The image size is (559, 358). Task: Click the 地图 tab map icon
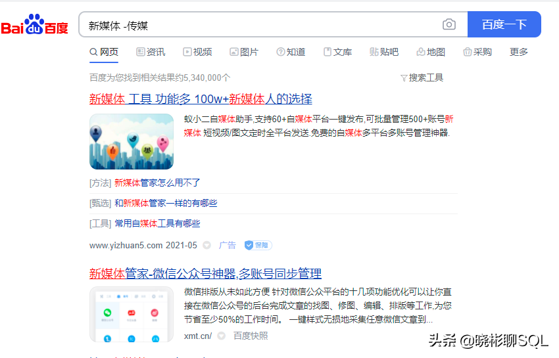421,52
